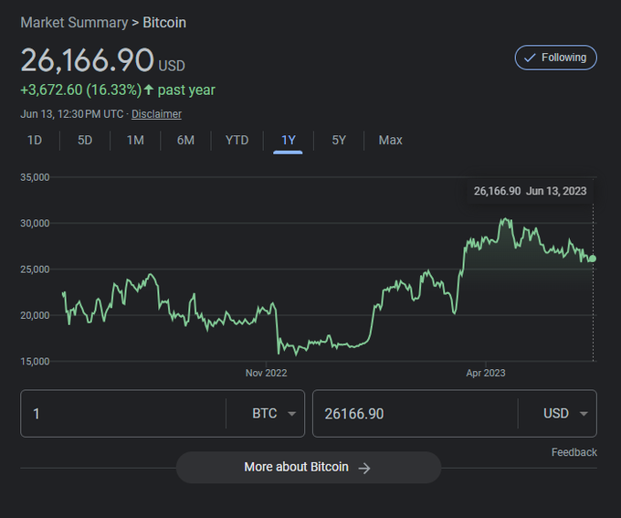Image resolution: width=621 pixels, height=518 pixels.
Task: Click the green endpoint dot on the chart
Action: pos(593,259)
